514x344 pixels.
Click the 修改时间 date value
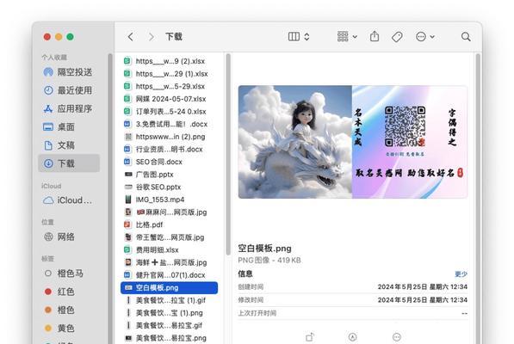coord(423,300)
